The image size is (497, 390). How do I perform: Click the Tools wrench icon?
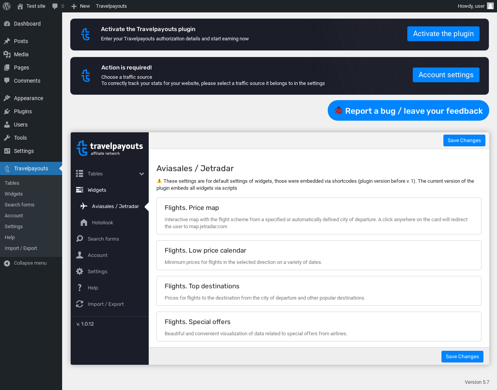pyautogui.click(x=7, y=138)
